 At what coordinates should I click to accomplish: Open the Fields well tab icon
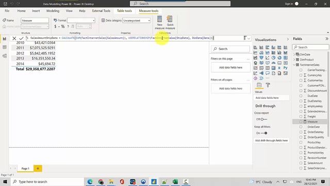259,85
